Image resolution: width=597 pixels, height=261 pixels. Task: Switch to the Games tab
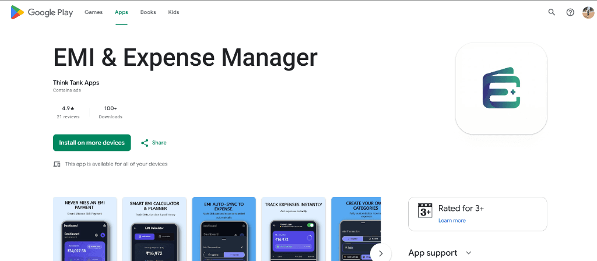94,12
